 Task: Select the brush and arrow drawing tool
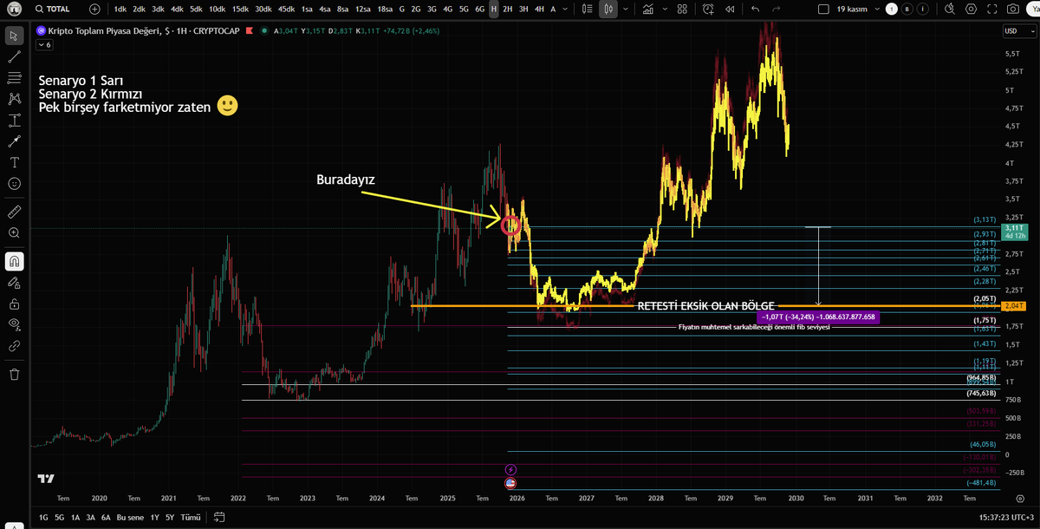[x=14, y=140]
